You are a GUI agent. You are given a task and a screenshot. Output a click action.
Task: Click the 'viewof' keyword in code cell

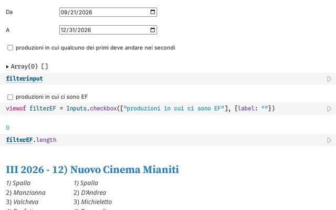click(x=16, y=109)
